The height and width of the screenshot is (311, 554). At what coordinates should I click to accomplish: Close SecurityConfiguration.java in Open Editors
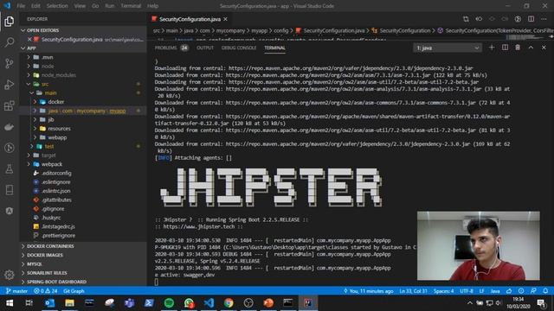[x=29, y=40]
